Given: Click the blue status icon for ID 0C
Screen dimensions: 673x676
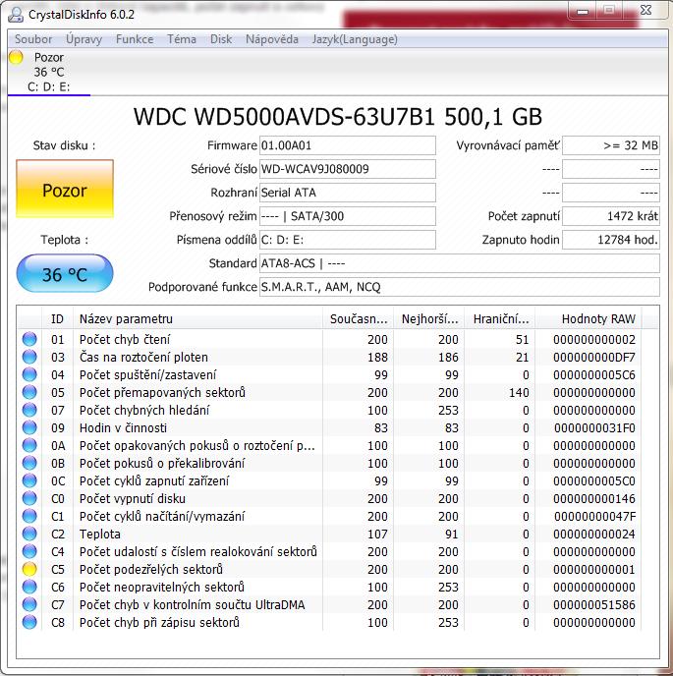Looking at the screenshot, I should (29, 480).
